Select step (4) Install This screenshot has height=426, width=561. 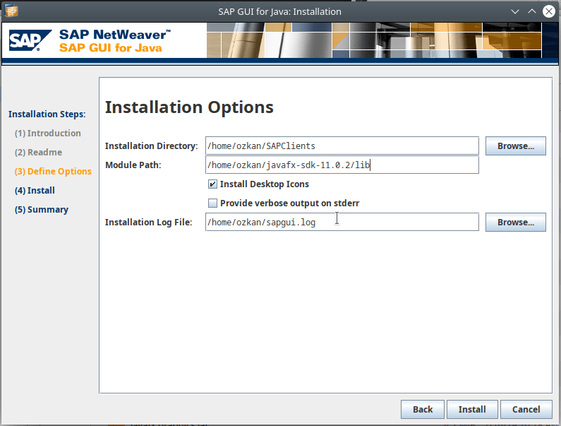[x=35, y=191]
